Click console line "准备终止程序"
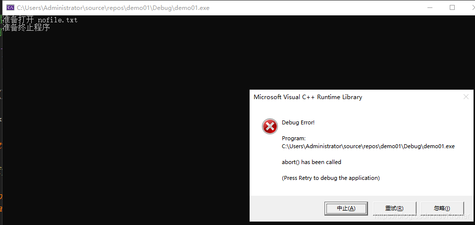Screen dimensions: 475x225 pos(26,28)
